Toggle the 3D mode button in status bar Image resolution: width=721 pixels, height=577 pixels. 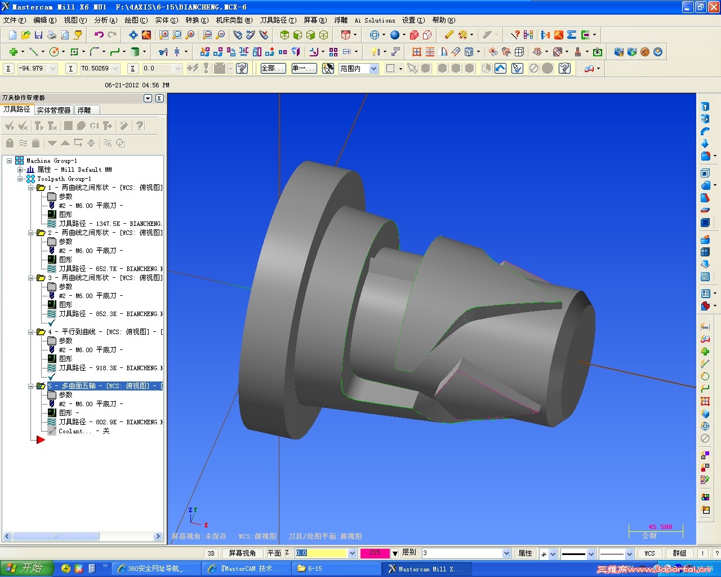point(211,553)
